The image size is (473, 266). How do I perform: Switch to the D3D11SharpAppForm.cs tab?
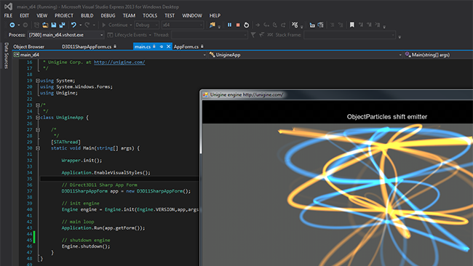point(87,47)
